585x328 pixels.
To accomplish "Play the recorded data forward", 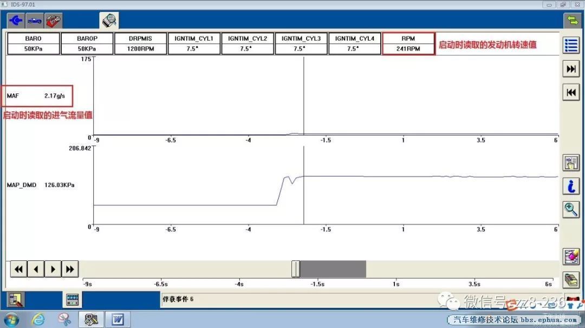I will pos(53,269).
